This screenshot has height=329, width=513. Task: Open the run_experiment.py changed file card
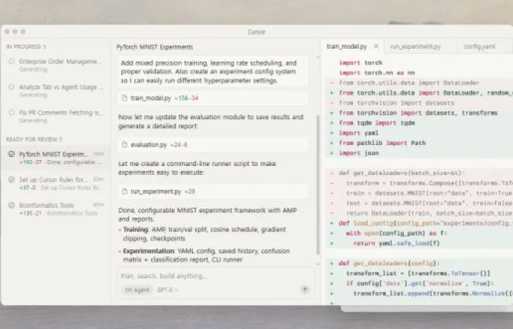click(213, 191)
